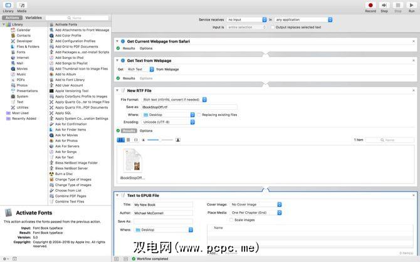Open Options in New RTF File
Viewport: 420px width, 262px height.
(146, 131)
